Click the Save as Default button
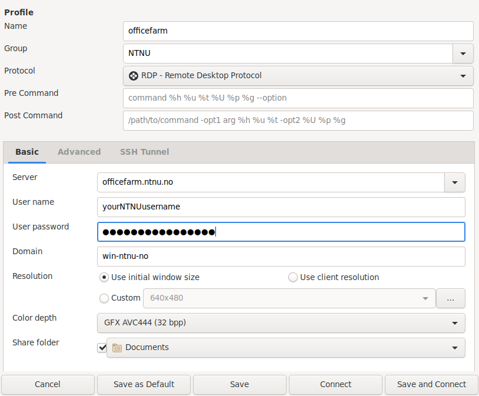The height and width of the screenshot is (396, 479). (x=144, y=384)
